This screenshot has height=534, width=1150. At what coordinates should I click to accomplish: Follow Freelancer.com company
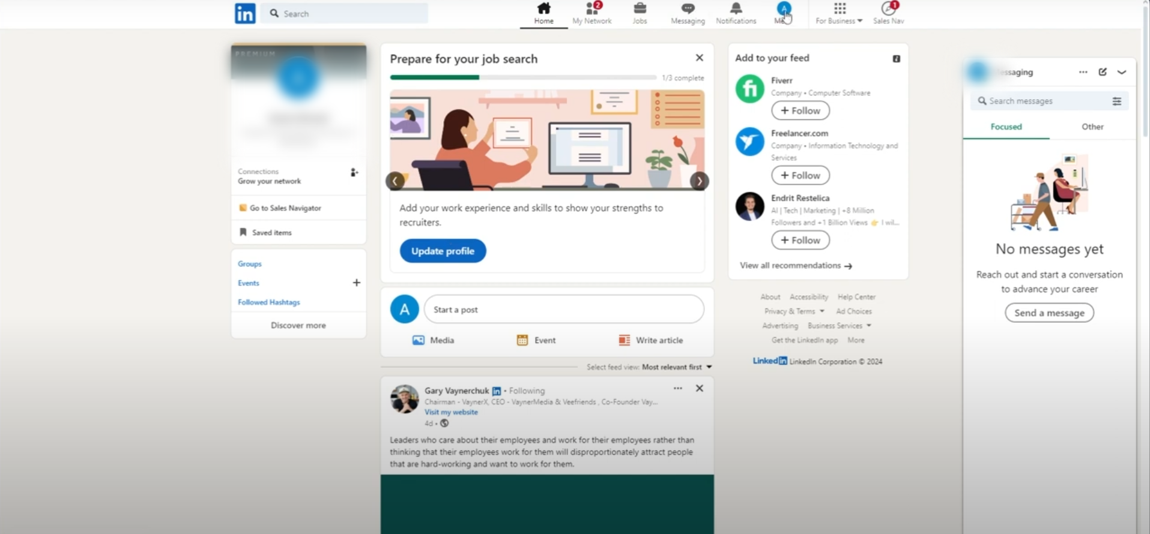800,175
